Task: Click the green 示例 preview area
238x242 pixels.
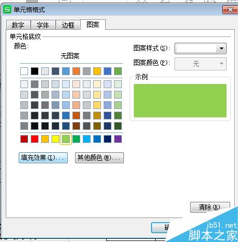Action: (x=180, y=101)
